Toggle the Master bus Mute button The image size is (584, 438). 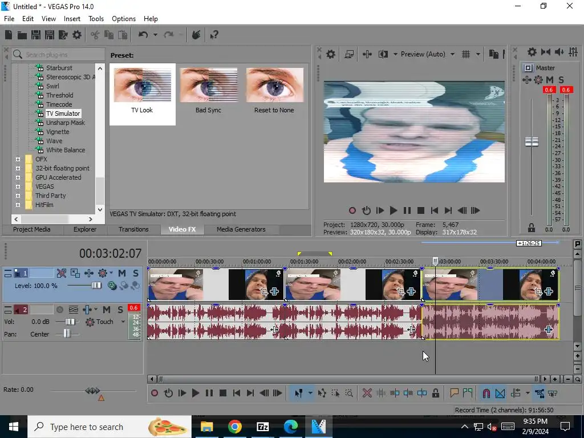tap(549, 80)
